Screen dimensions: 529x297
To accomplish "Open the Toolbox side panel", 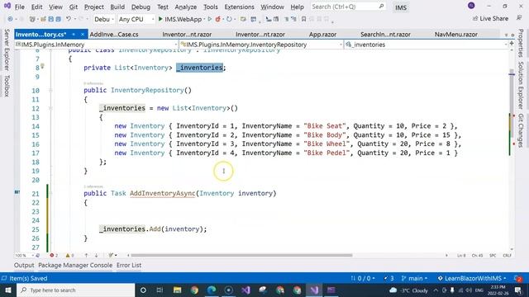I will point(7,86).
